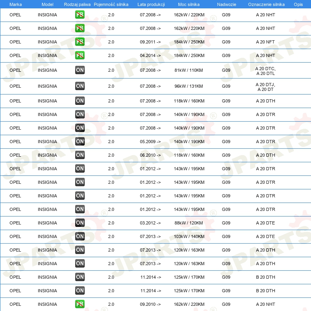
Task: Click the ON diesel icon in the 05.2009 row
Action: click(x=80, y=142)
